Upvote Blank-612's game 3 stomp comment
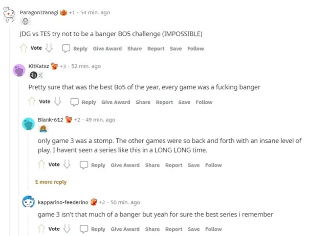The image size is (328, 236). [41, 164]
